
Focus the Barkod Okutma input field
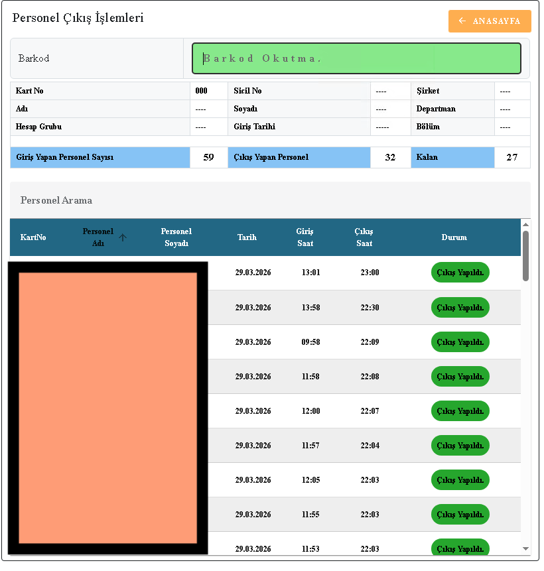pyautogui.click(x=356, y=58)
